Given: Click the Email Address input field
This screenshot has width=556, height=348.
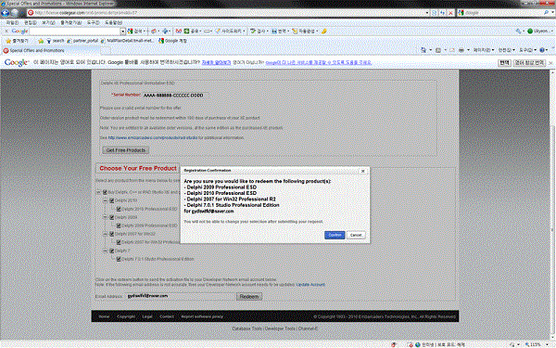Looking at the screenshot, I should click(181, 296).
